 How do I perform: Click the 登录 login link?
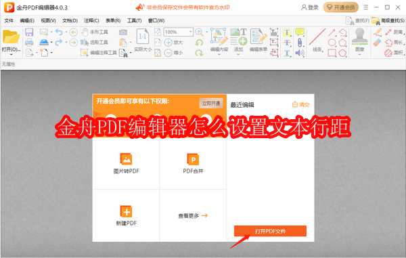tap(310, 7)
